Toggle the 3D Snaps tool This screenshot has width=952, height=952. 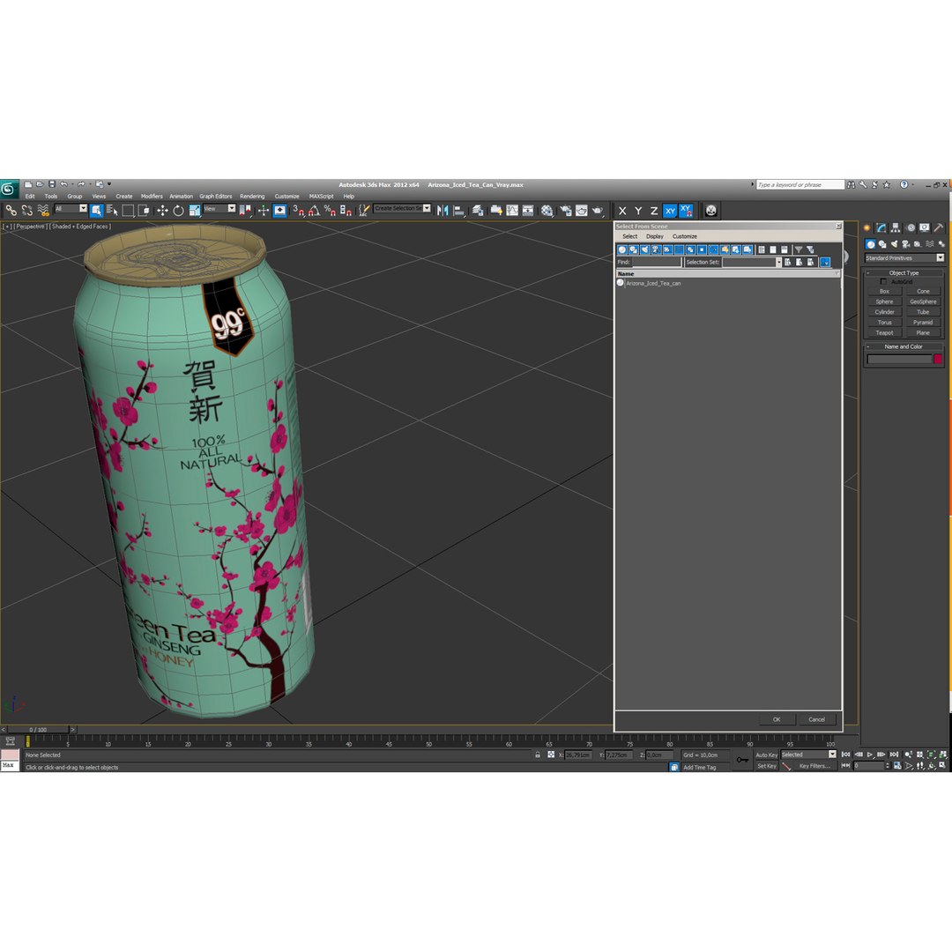point(298,211)
